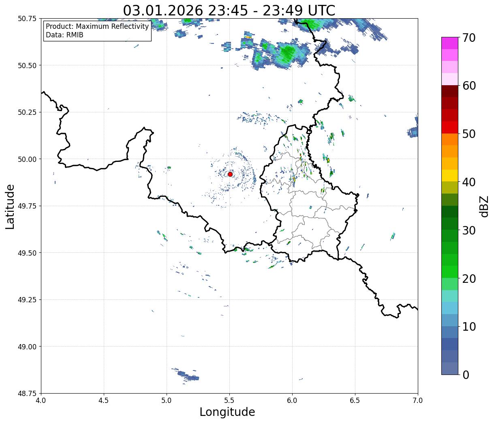This screenshot has height=422, width=494.
Task: Click the latitude tick label 48.75
Action: point(27,394)
